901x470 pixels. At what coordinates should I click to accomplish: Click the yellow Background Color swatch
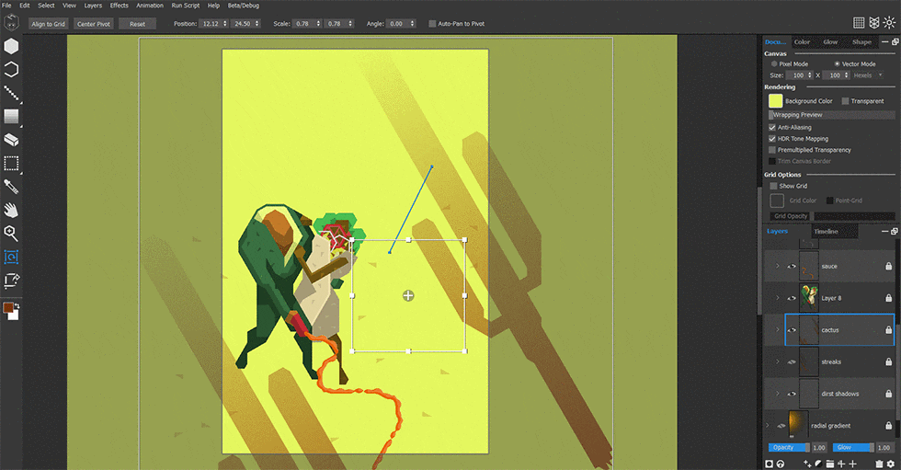[x=775, y=101]
